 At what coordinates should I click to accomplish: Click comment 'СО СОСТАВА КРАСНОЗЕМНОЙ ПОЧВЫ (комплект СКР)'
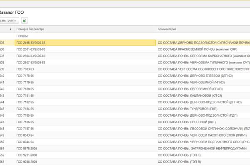point(197,49)
